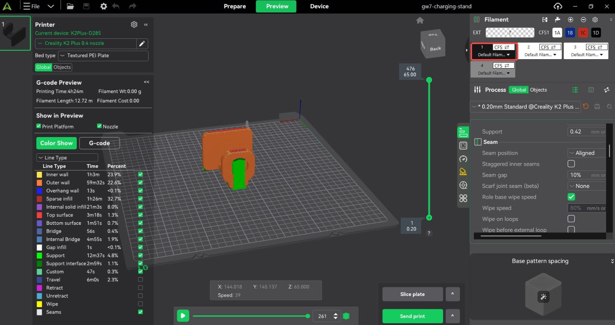Click the filament sync mapping icon
This screenshot has width=615, height=325.
point(545,20)
